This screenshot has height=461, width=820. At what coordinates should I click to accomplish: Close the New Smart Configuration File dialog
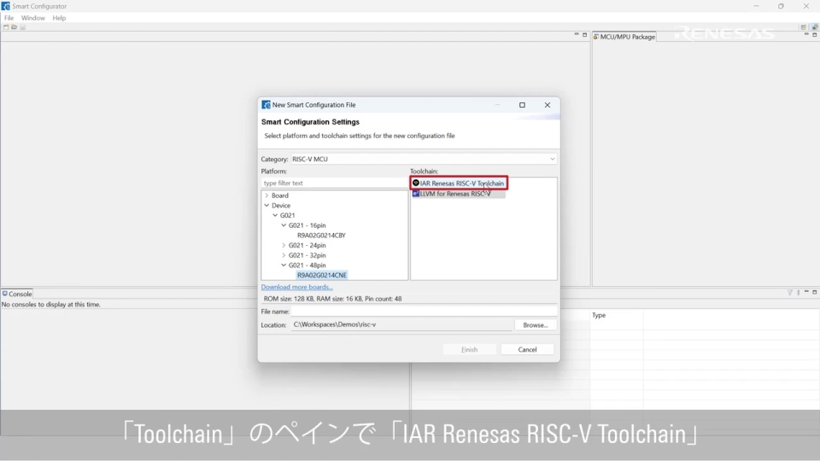547,105
